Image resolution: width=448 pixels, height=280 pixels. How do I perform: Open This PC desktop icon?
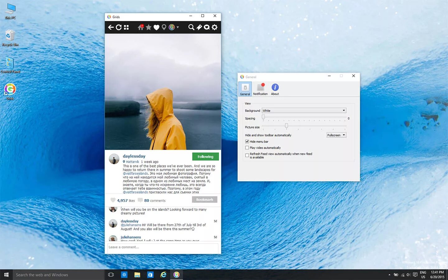(x=10, y=11)
